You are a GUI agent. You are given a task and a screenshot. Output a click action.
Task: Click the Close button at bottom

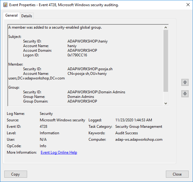tap(177, 174)
